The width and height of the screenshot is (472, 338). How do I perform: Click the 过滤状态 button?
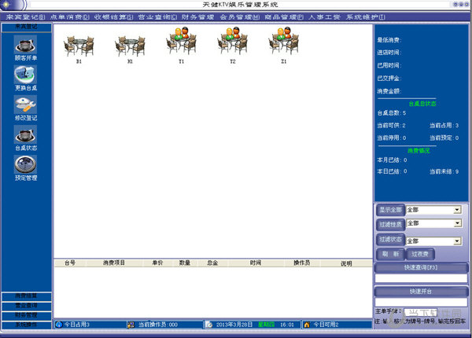[x=390, y=240]
